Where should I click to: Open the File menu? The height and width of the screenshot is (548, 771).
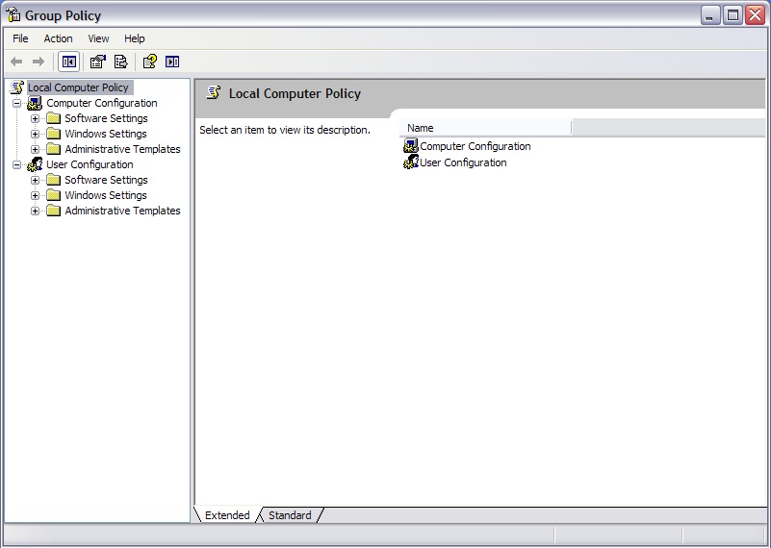[20, 38]
